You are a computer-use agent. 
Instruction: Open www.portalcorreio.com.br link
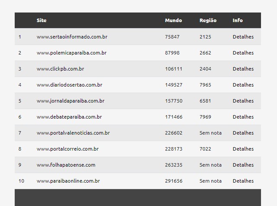click(x=68, y=149)
